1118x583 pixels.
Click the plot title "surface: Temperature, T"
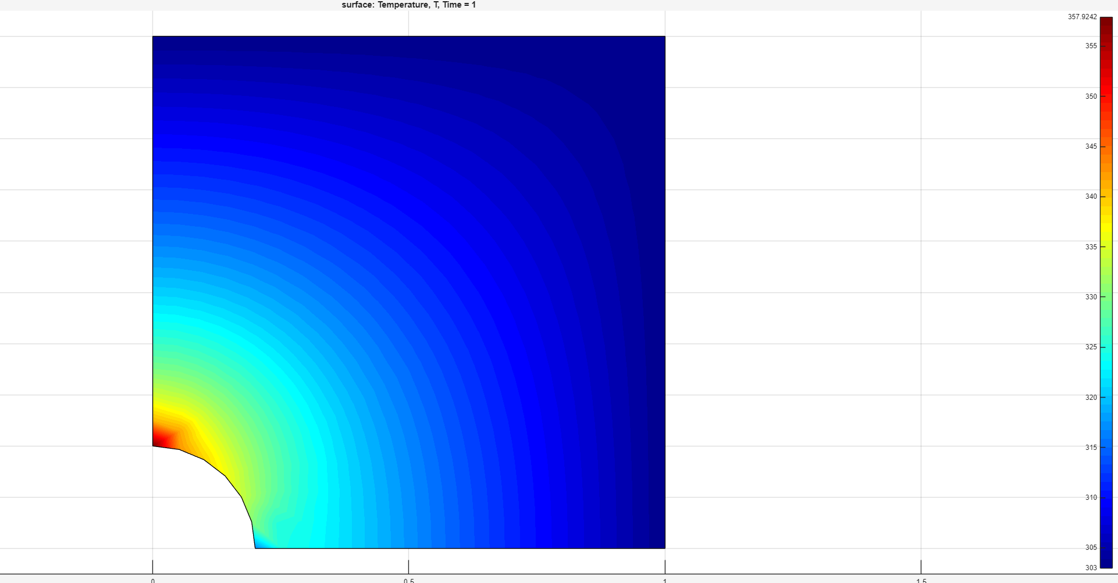coord(408,5)
